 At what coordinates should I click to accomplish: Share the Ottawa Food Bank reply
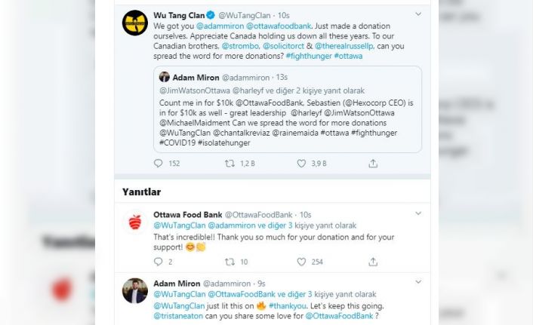coord(373,262)
